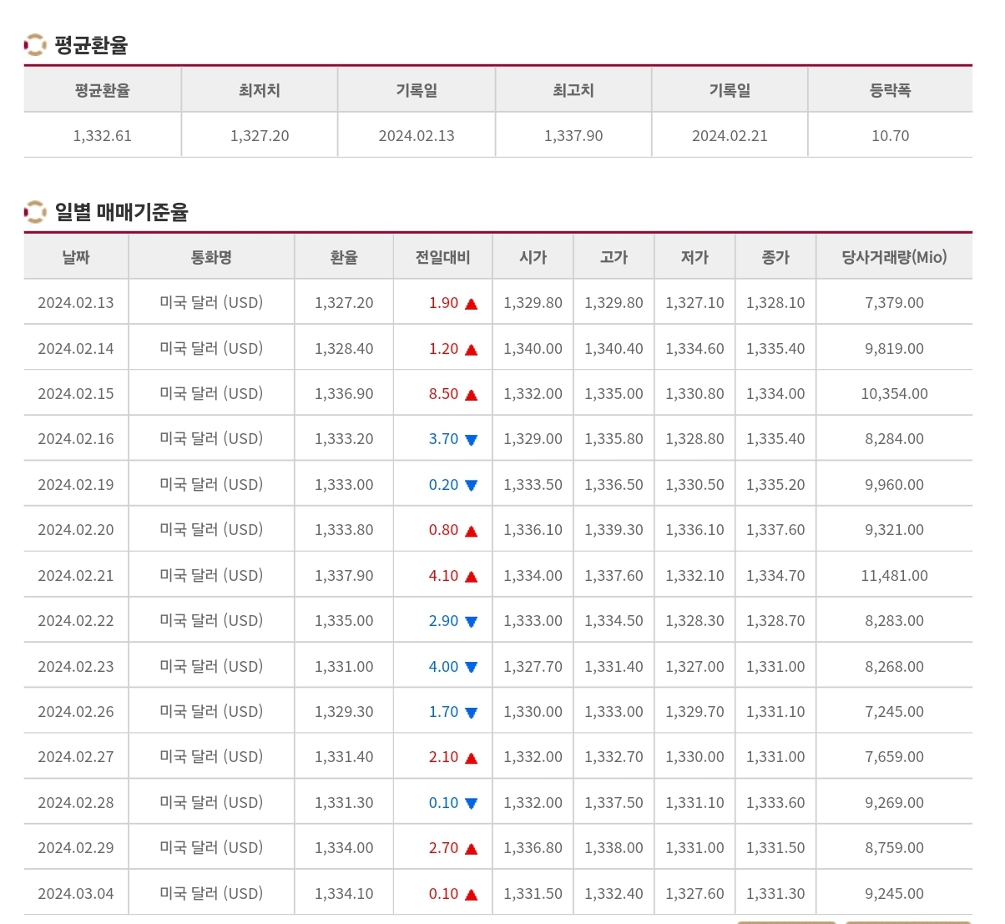Click the 평균환율 section heading icon
This screenshot has width=1005, height=924.
(35, 45)
